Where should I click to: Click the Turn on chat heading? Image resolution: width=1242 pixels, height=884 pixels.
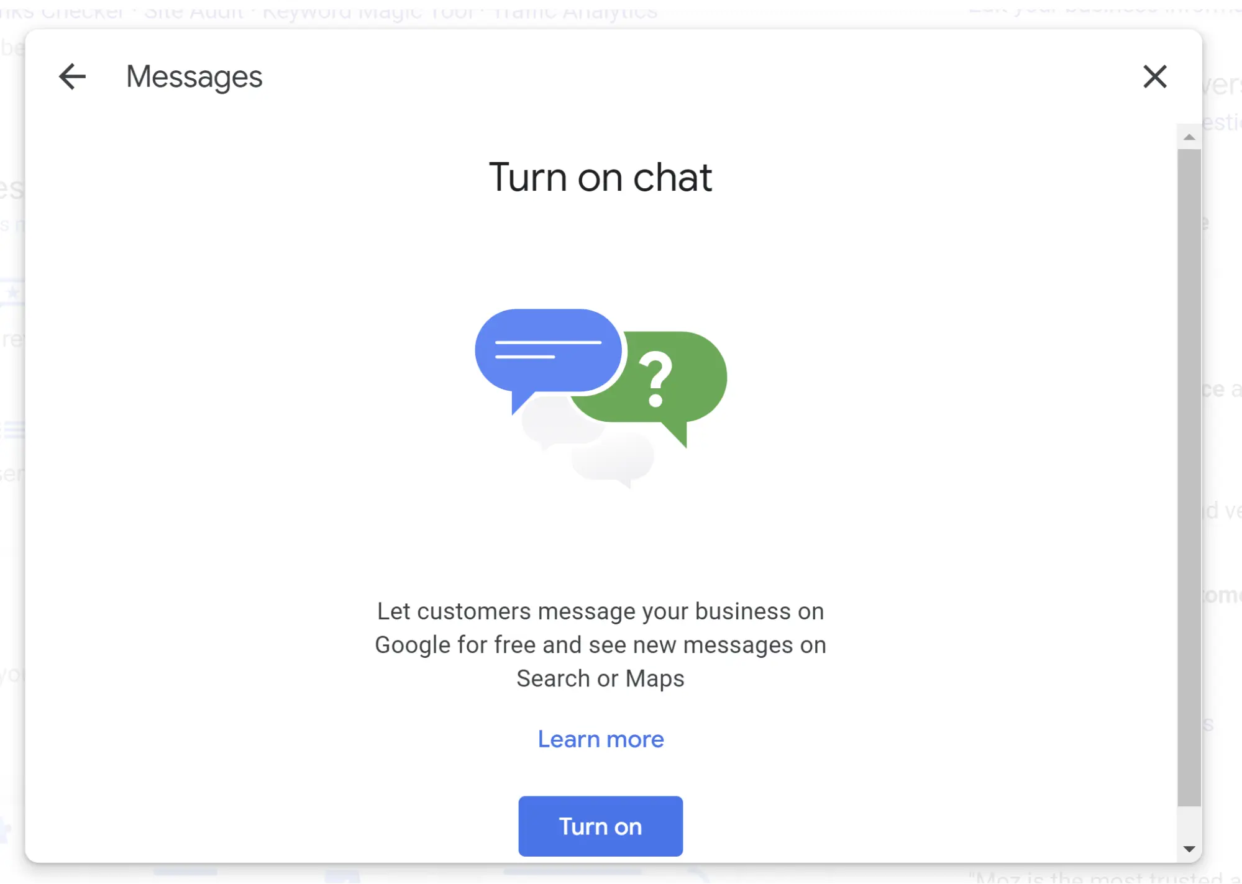pos(600,178)
